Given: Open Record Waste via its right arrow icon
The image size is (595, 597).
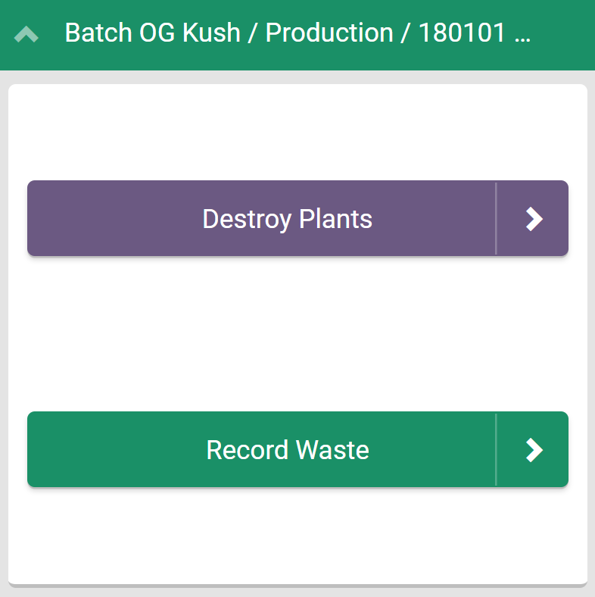Looking at the screenshot, I should point(534,450).
